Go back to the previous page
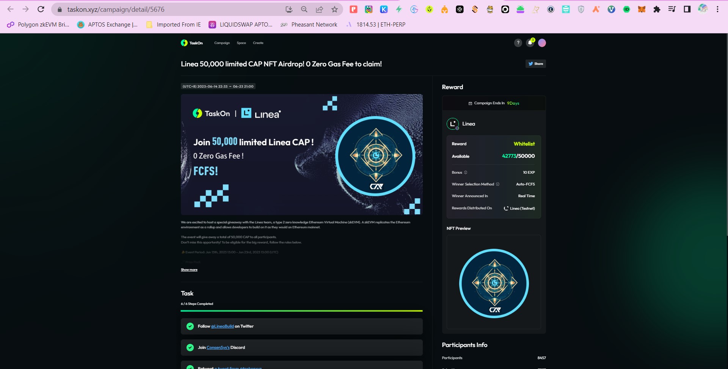Image resolution: width=728 pixels, height=369 pixels. point(10,9)
